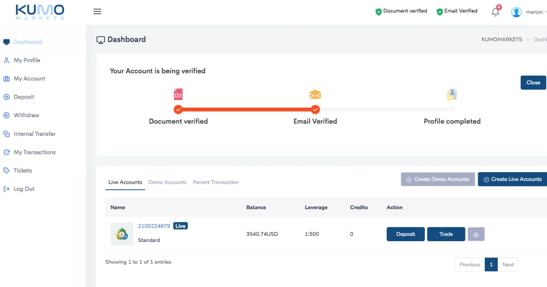Open account settings gear icon
The image size is (547, 287).
click(476, 234)
